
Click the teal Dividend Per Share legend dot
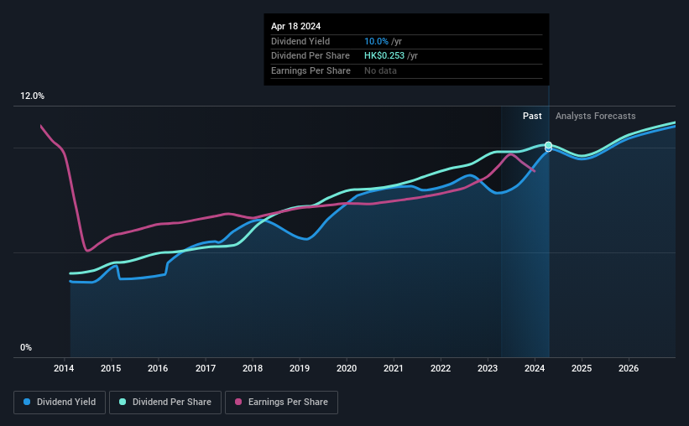(x=123, y=402)
